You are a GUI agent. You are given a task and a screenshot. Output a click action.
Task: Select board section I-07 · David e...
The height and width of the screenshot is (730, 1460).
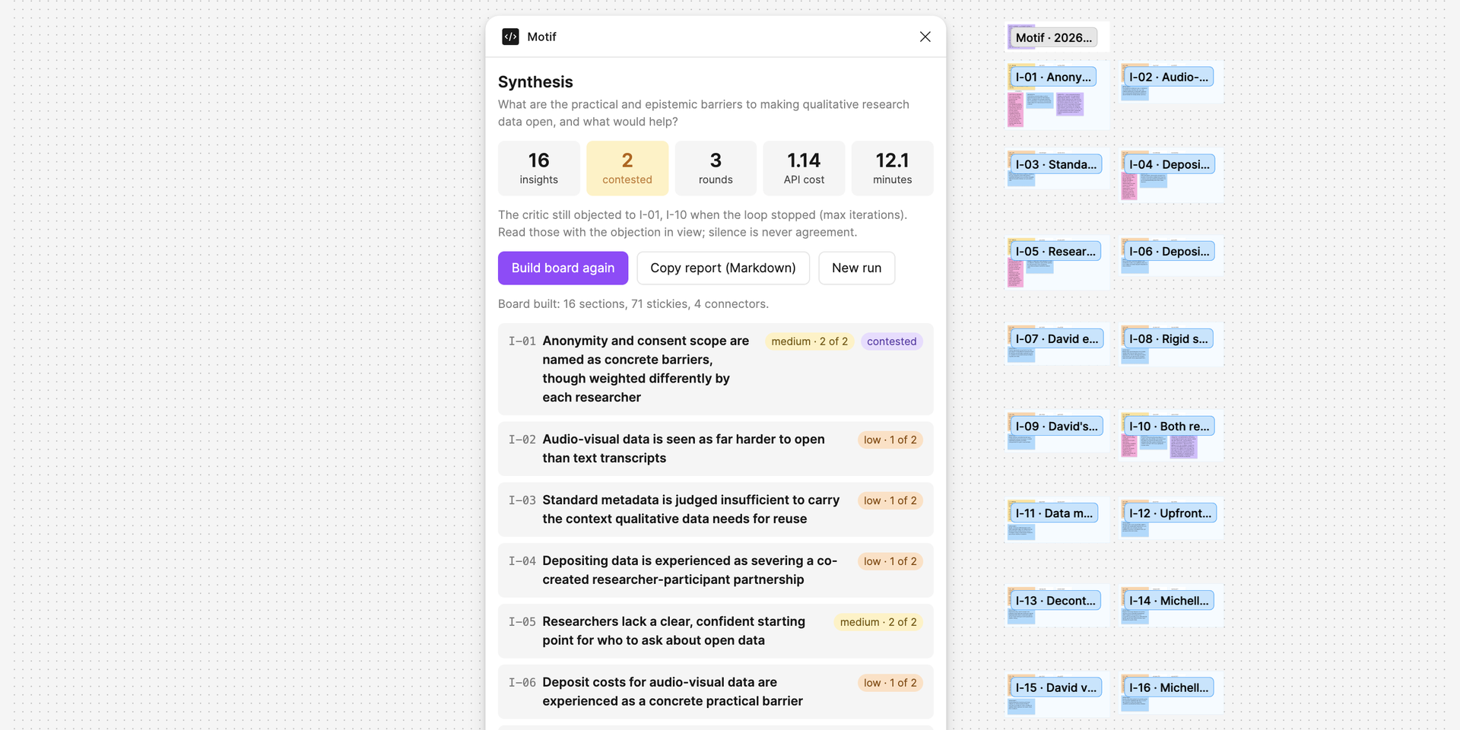pos(1056,339)
